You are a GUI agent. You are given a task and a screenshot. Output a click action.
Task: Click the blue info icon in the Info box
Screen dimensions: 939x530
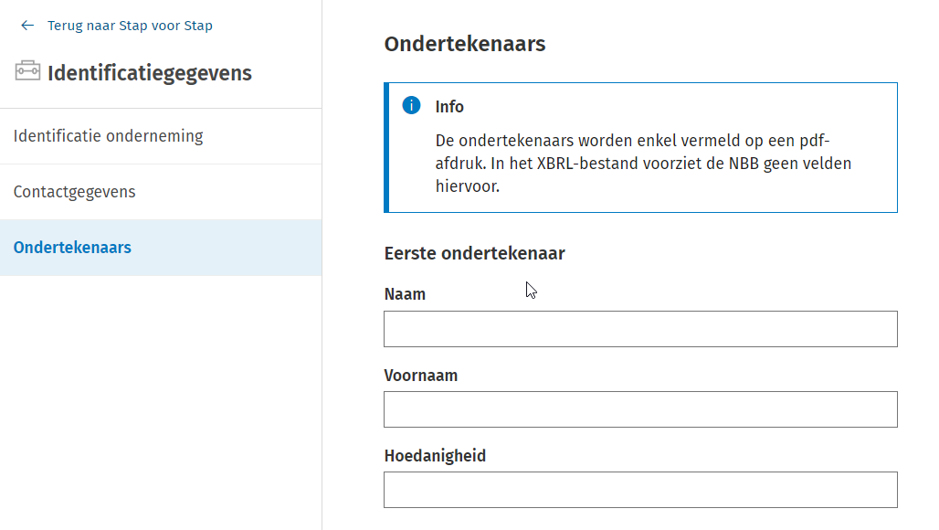411,105
